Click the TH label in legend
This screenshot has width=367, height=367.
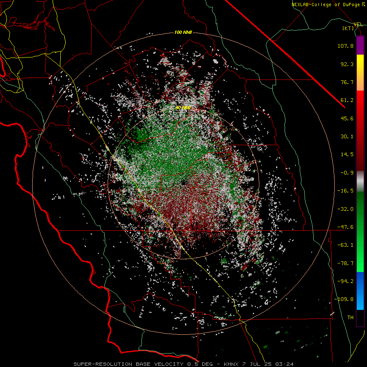[350, 318]
